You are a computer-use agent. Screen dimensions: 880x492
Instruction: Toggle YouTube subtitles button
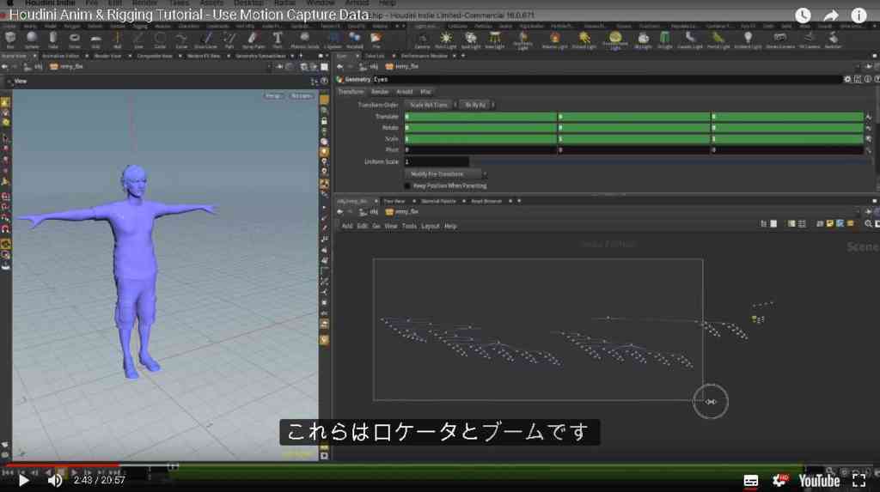click(x=750, y=480)
